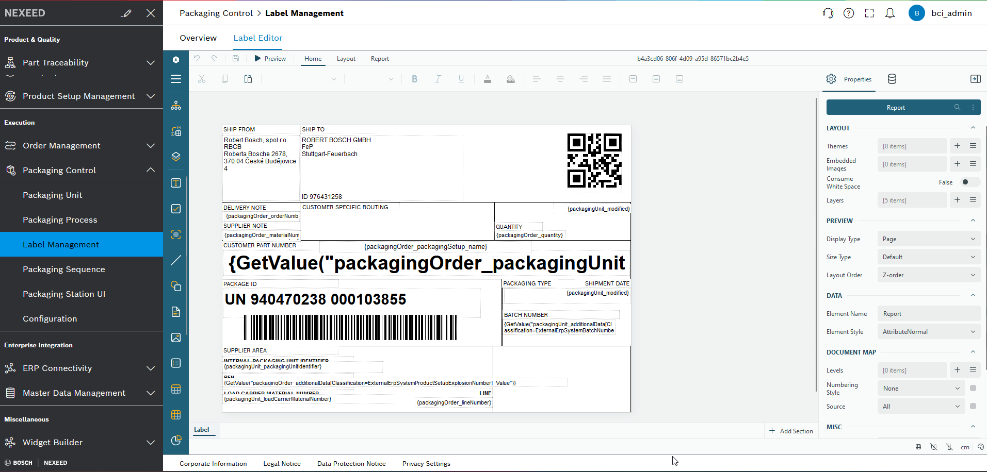Open the Data Protection Notice link
Viewport: 987px width, 472px height.
[x=351, y=463]
